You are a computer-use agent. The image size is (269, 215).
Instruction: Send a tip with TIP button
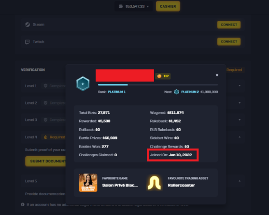coord(163,76)
